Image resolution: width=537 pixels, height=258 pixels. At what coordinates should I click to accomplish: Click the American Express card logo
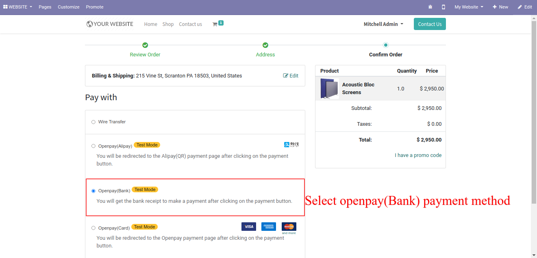[x=269, y=226]
